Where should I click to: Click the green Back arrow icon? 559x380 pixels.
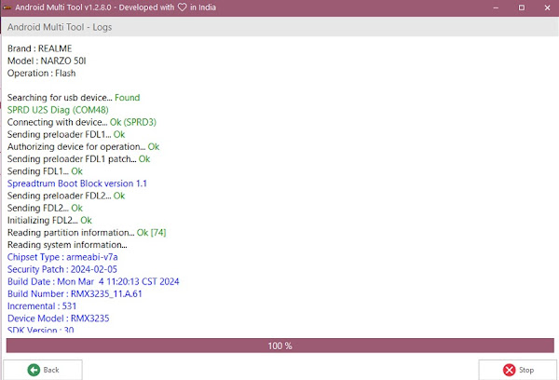tap(34, 370)
